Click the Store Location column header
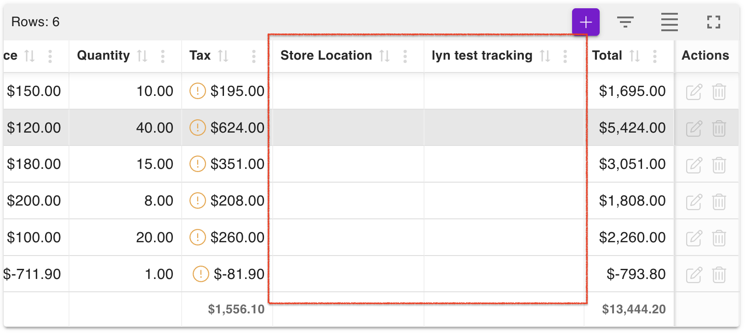Viewport: 745px width, 334px height. (326, 56)
